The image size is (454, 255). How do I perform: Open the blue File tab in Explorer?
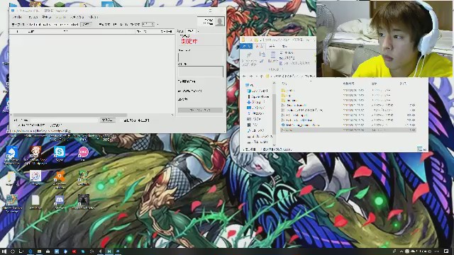[246, 46]
